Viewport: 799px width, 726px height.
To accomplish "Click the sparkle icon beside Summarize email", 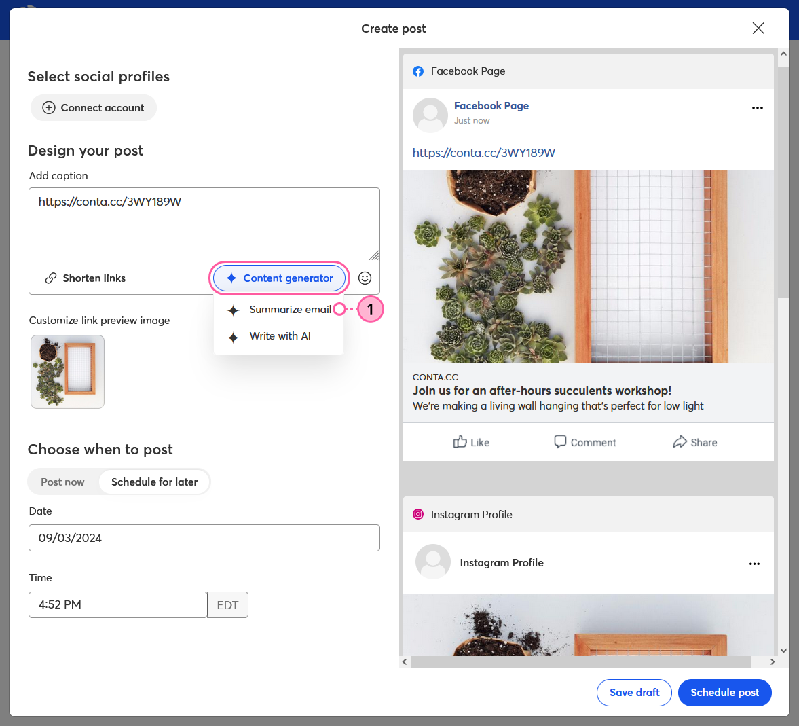I will pos(233,310).
